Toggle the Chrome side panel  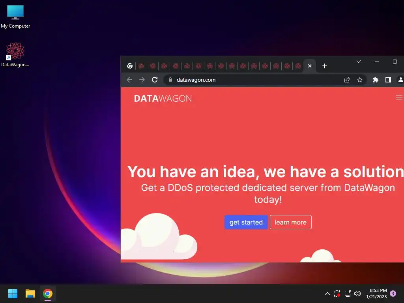tap(388, 80)
